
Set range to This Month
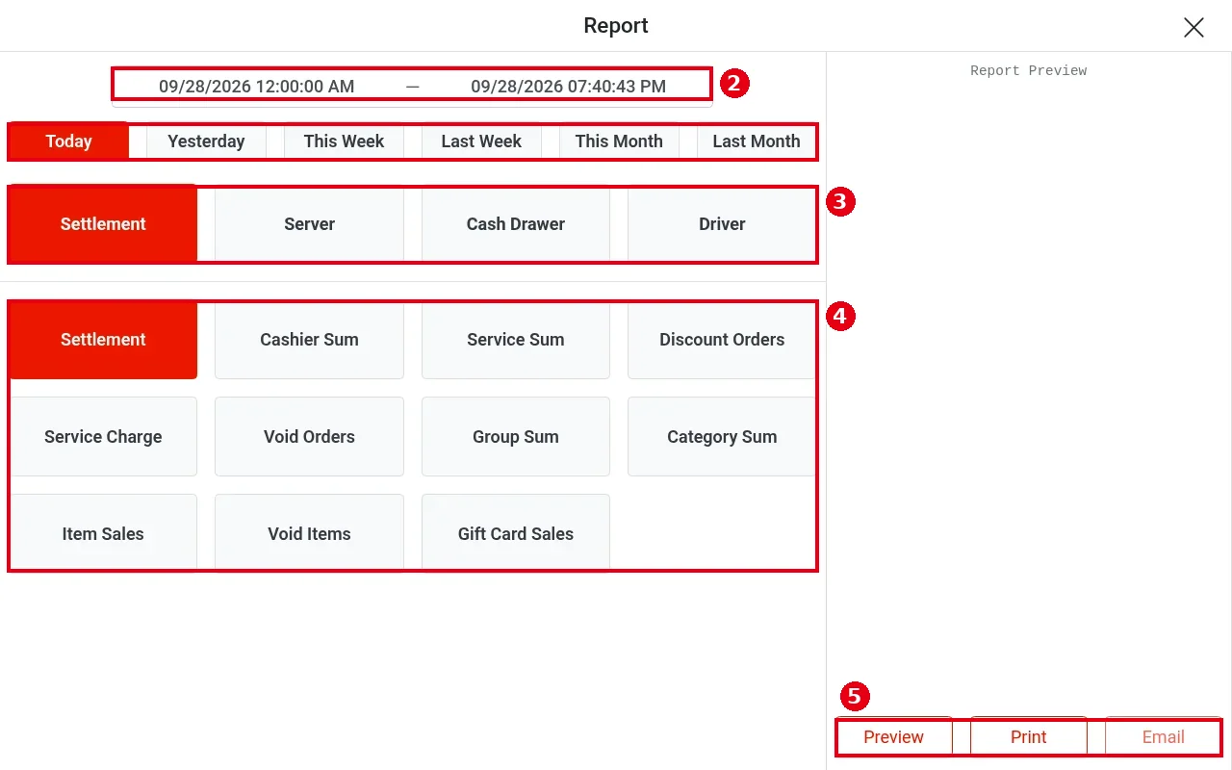point(619,141)
